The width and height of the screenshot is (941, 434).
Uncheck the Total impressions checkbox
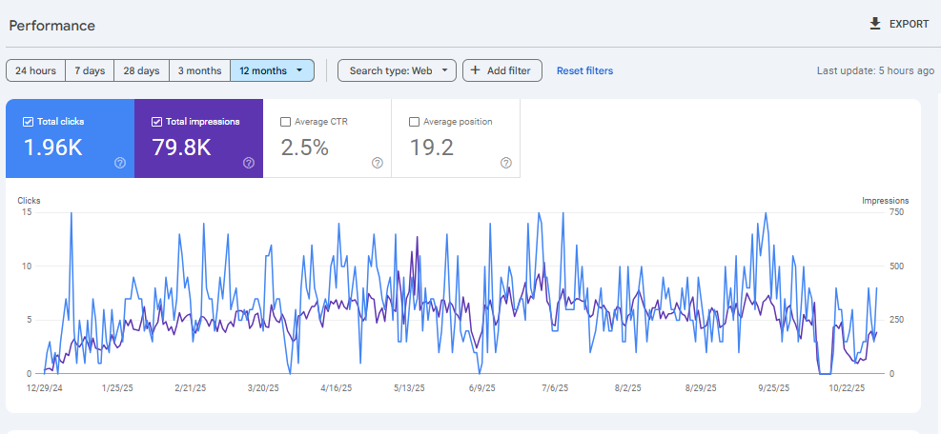pyautogui.click(x=156, y=122)
